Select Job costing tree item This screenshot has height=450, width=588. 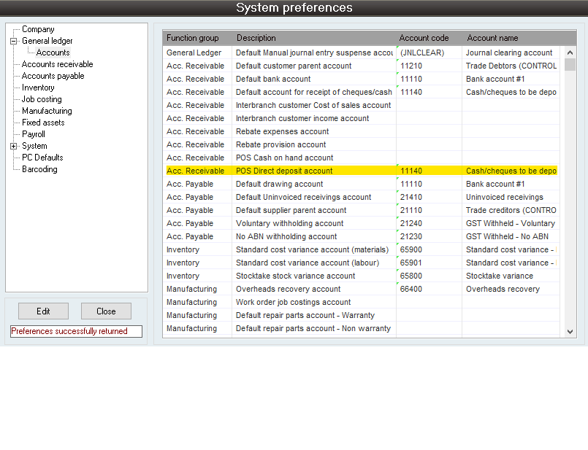[42, 99]
